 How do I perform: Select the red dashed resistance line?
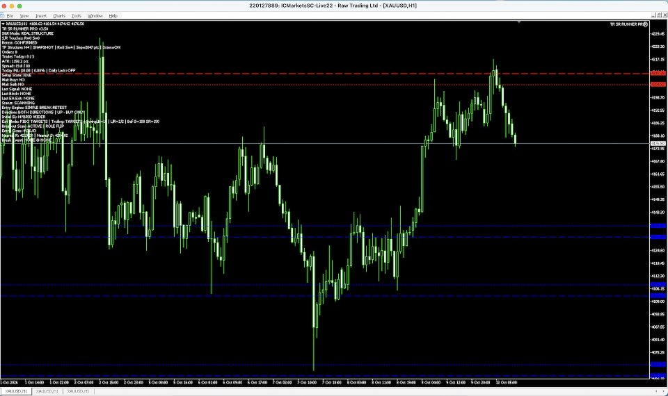pos(325,74)
